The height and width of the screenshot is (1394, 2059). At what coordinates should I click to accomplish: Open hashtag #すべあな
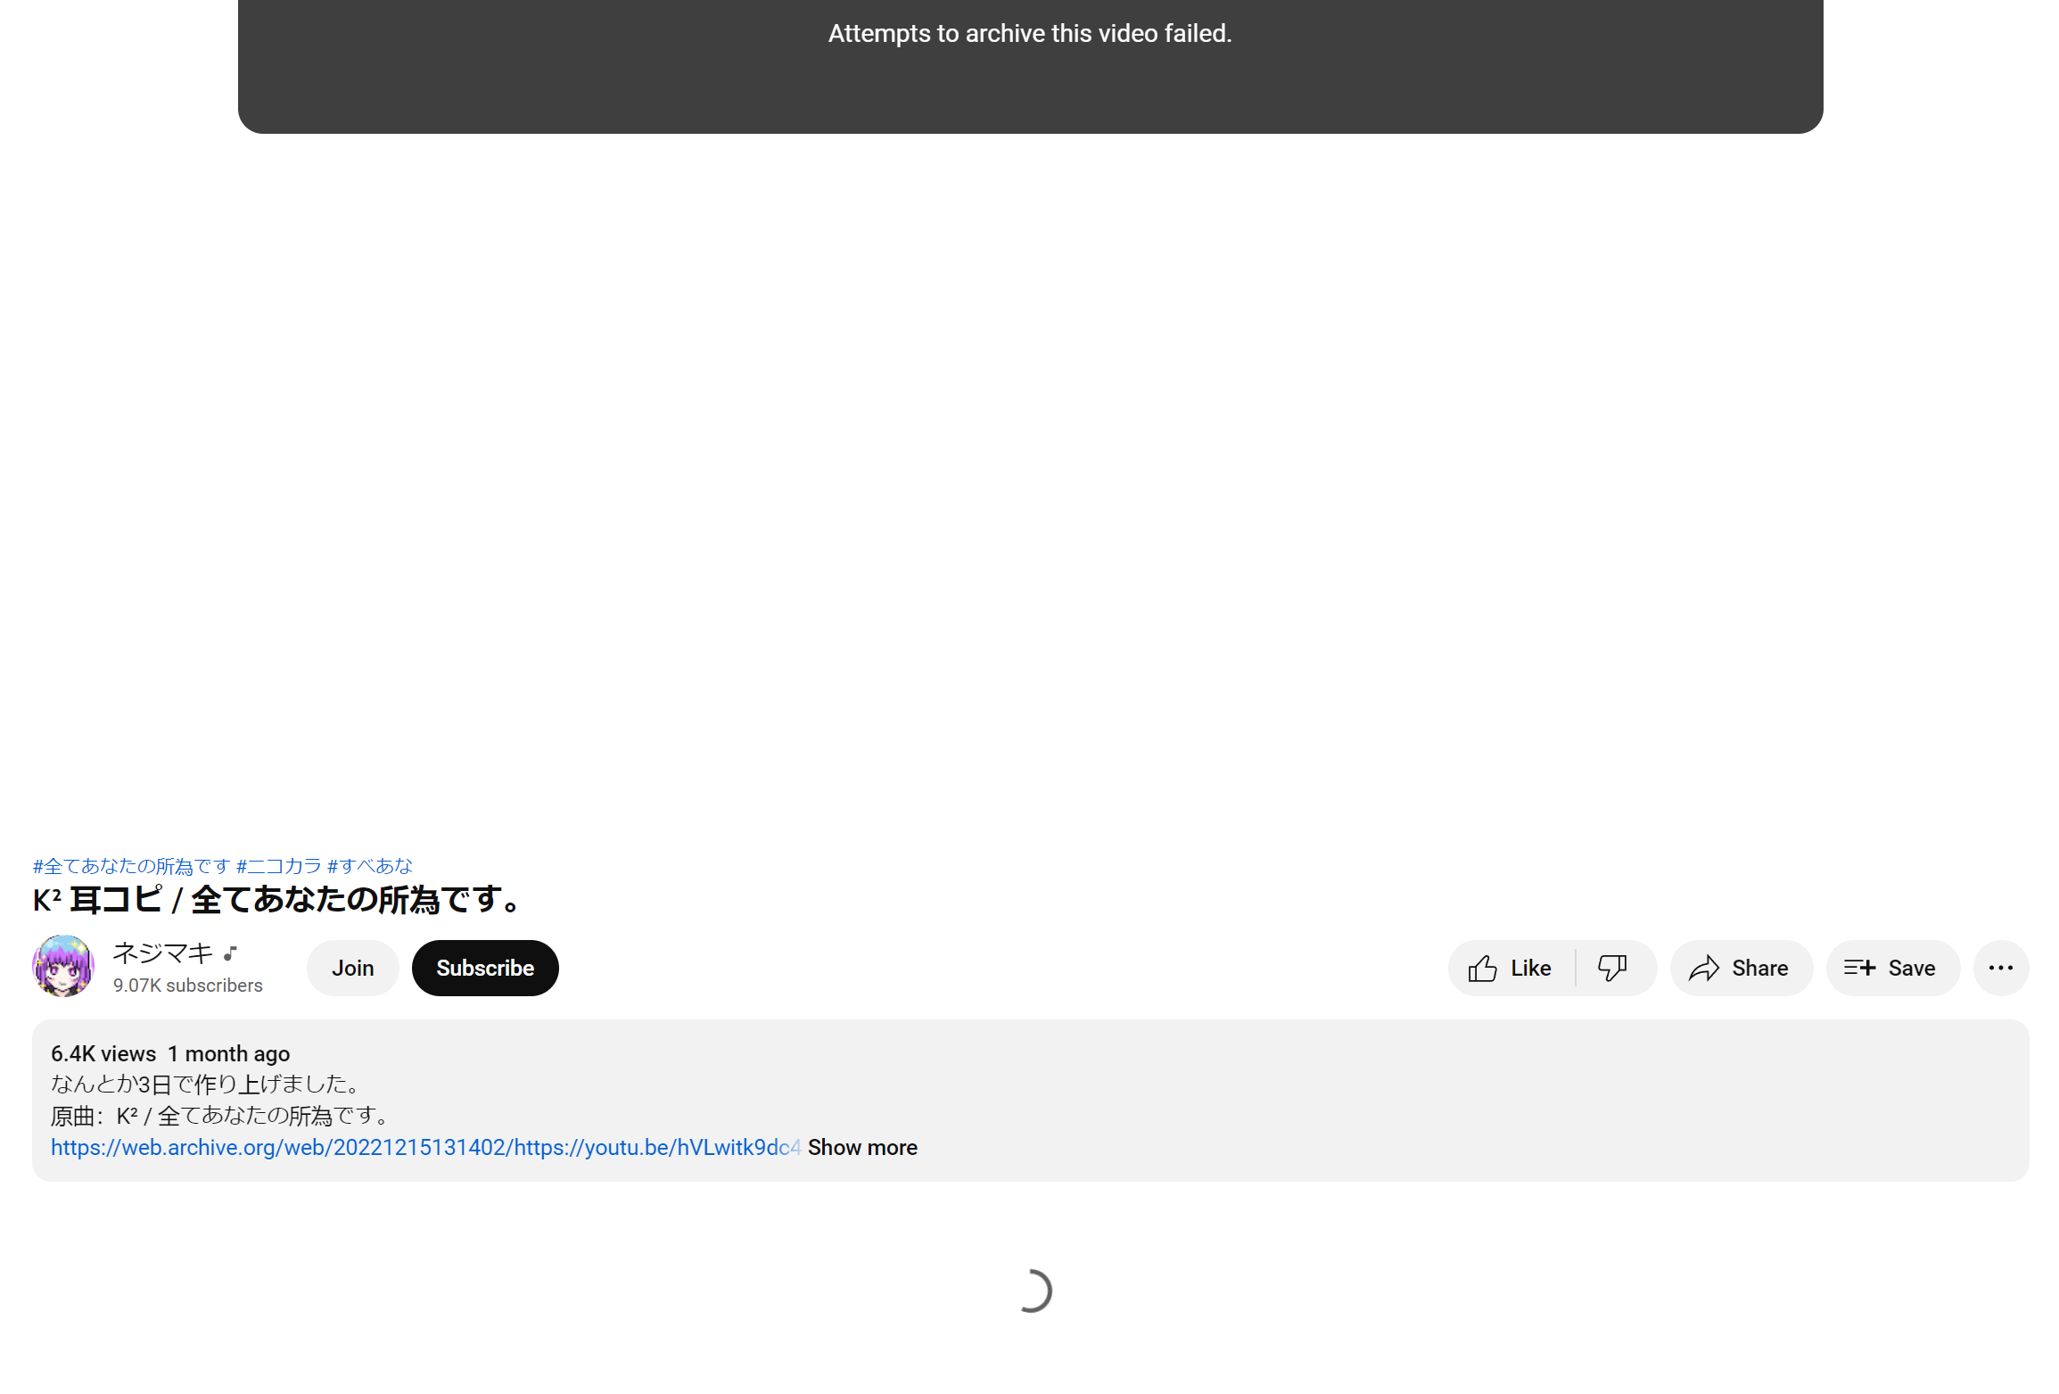click(x=370, y=866)
